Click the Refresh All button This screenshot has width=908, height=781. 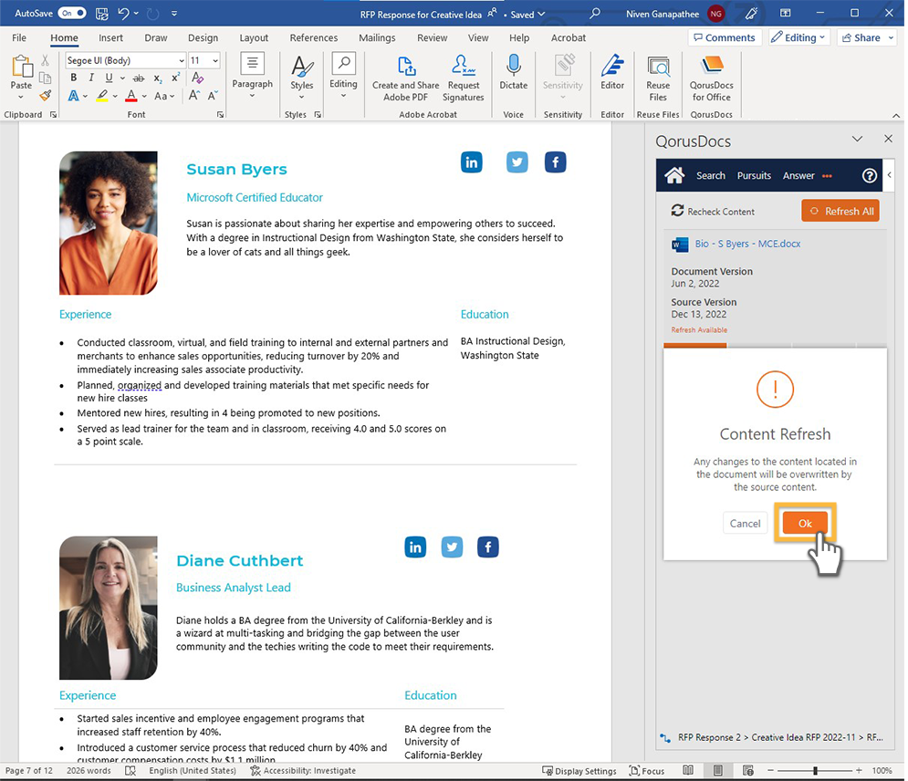coord(840,211)
